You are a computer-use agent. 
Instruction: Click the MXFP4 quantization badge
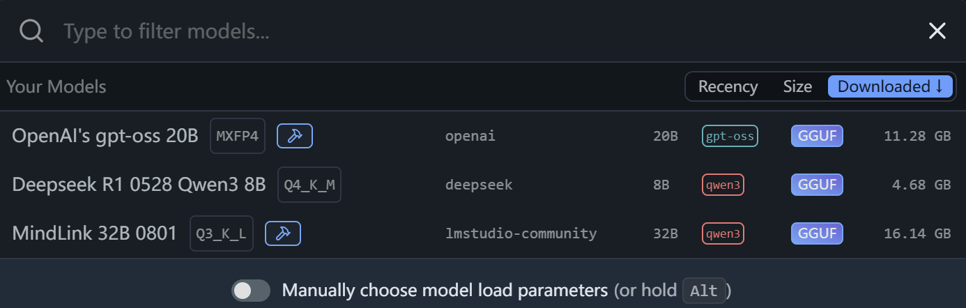click(x=238, y=136)
